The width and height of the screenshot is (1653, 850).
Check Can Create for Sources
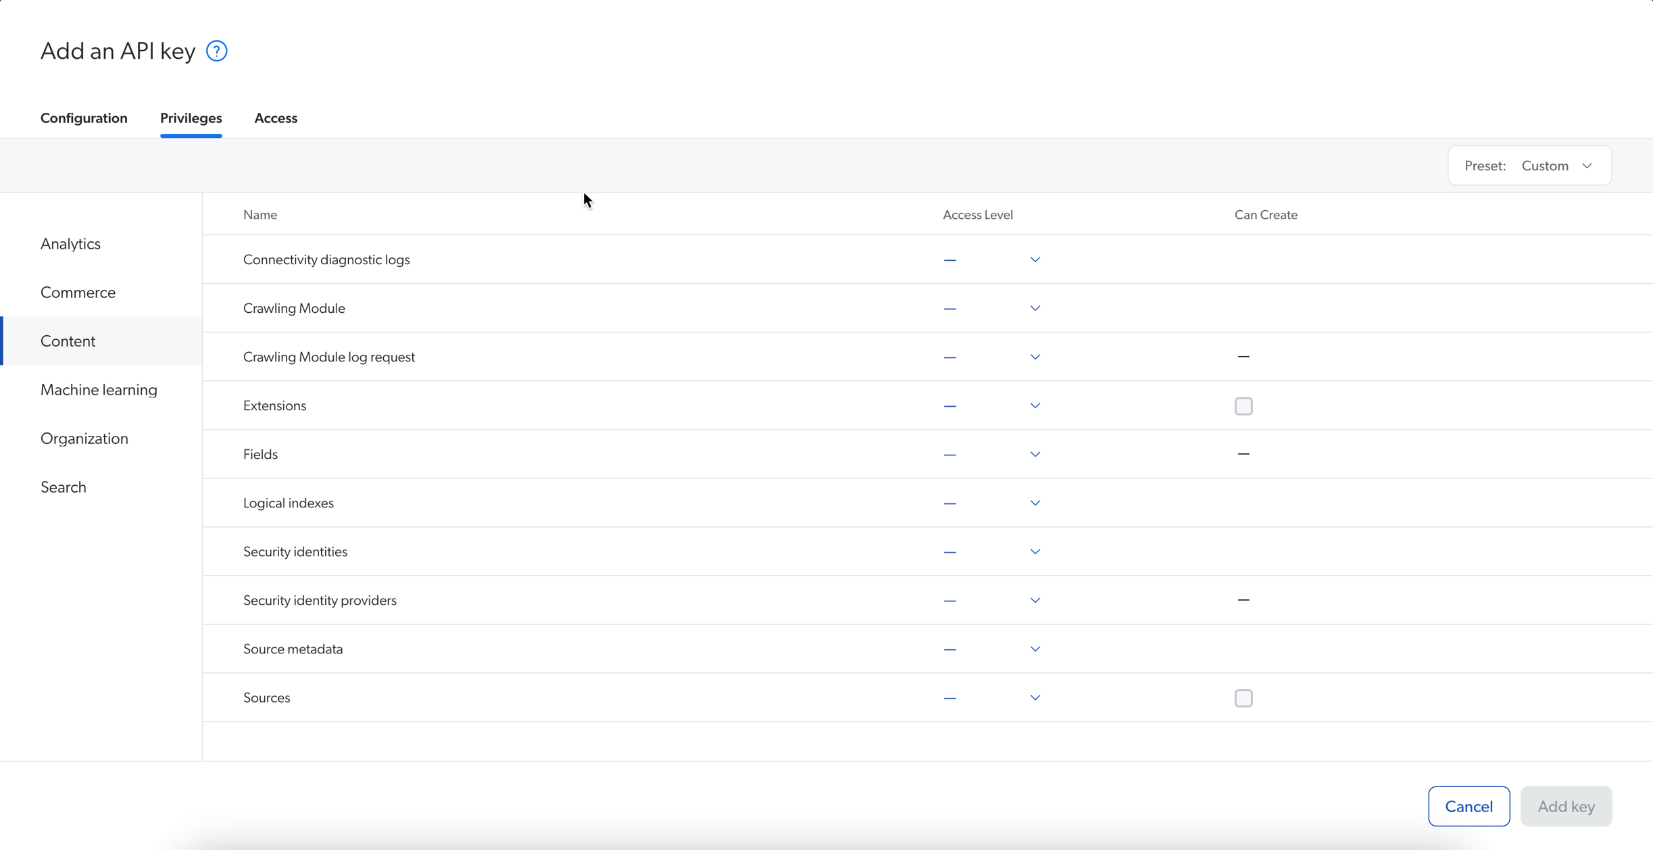1243,698
